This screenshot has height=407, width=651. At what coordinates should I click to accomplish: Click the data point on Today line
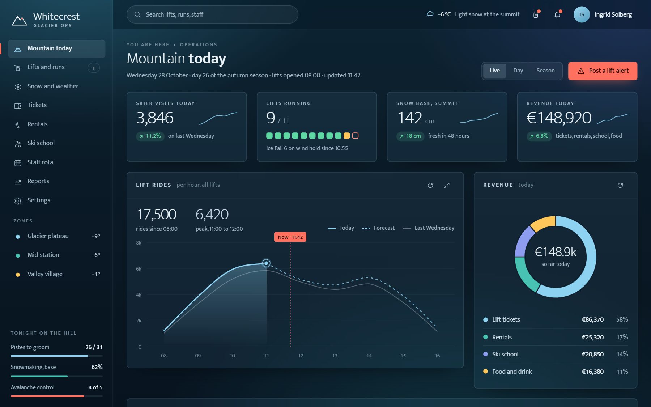pos(266,263)
